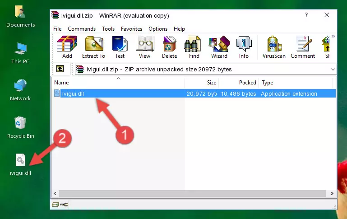Show archive Info

(x=244, y=47)
